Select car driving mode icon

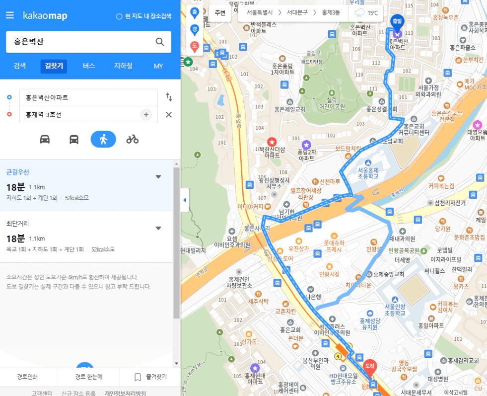(45, 139)
